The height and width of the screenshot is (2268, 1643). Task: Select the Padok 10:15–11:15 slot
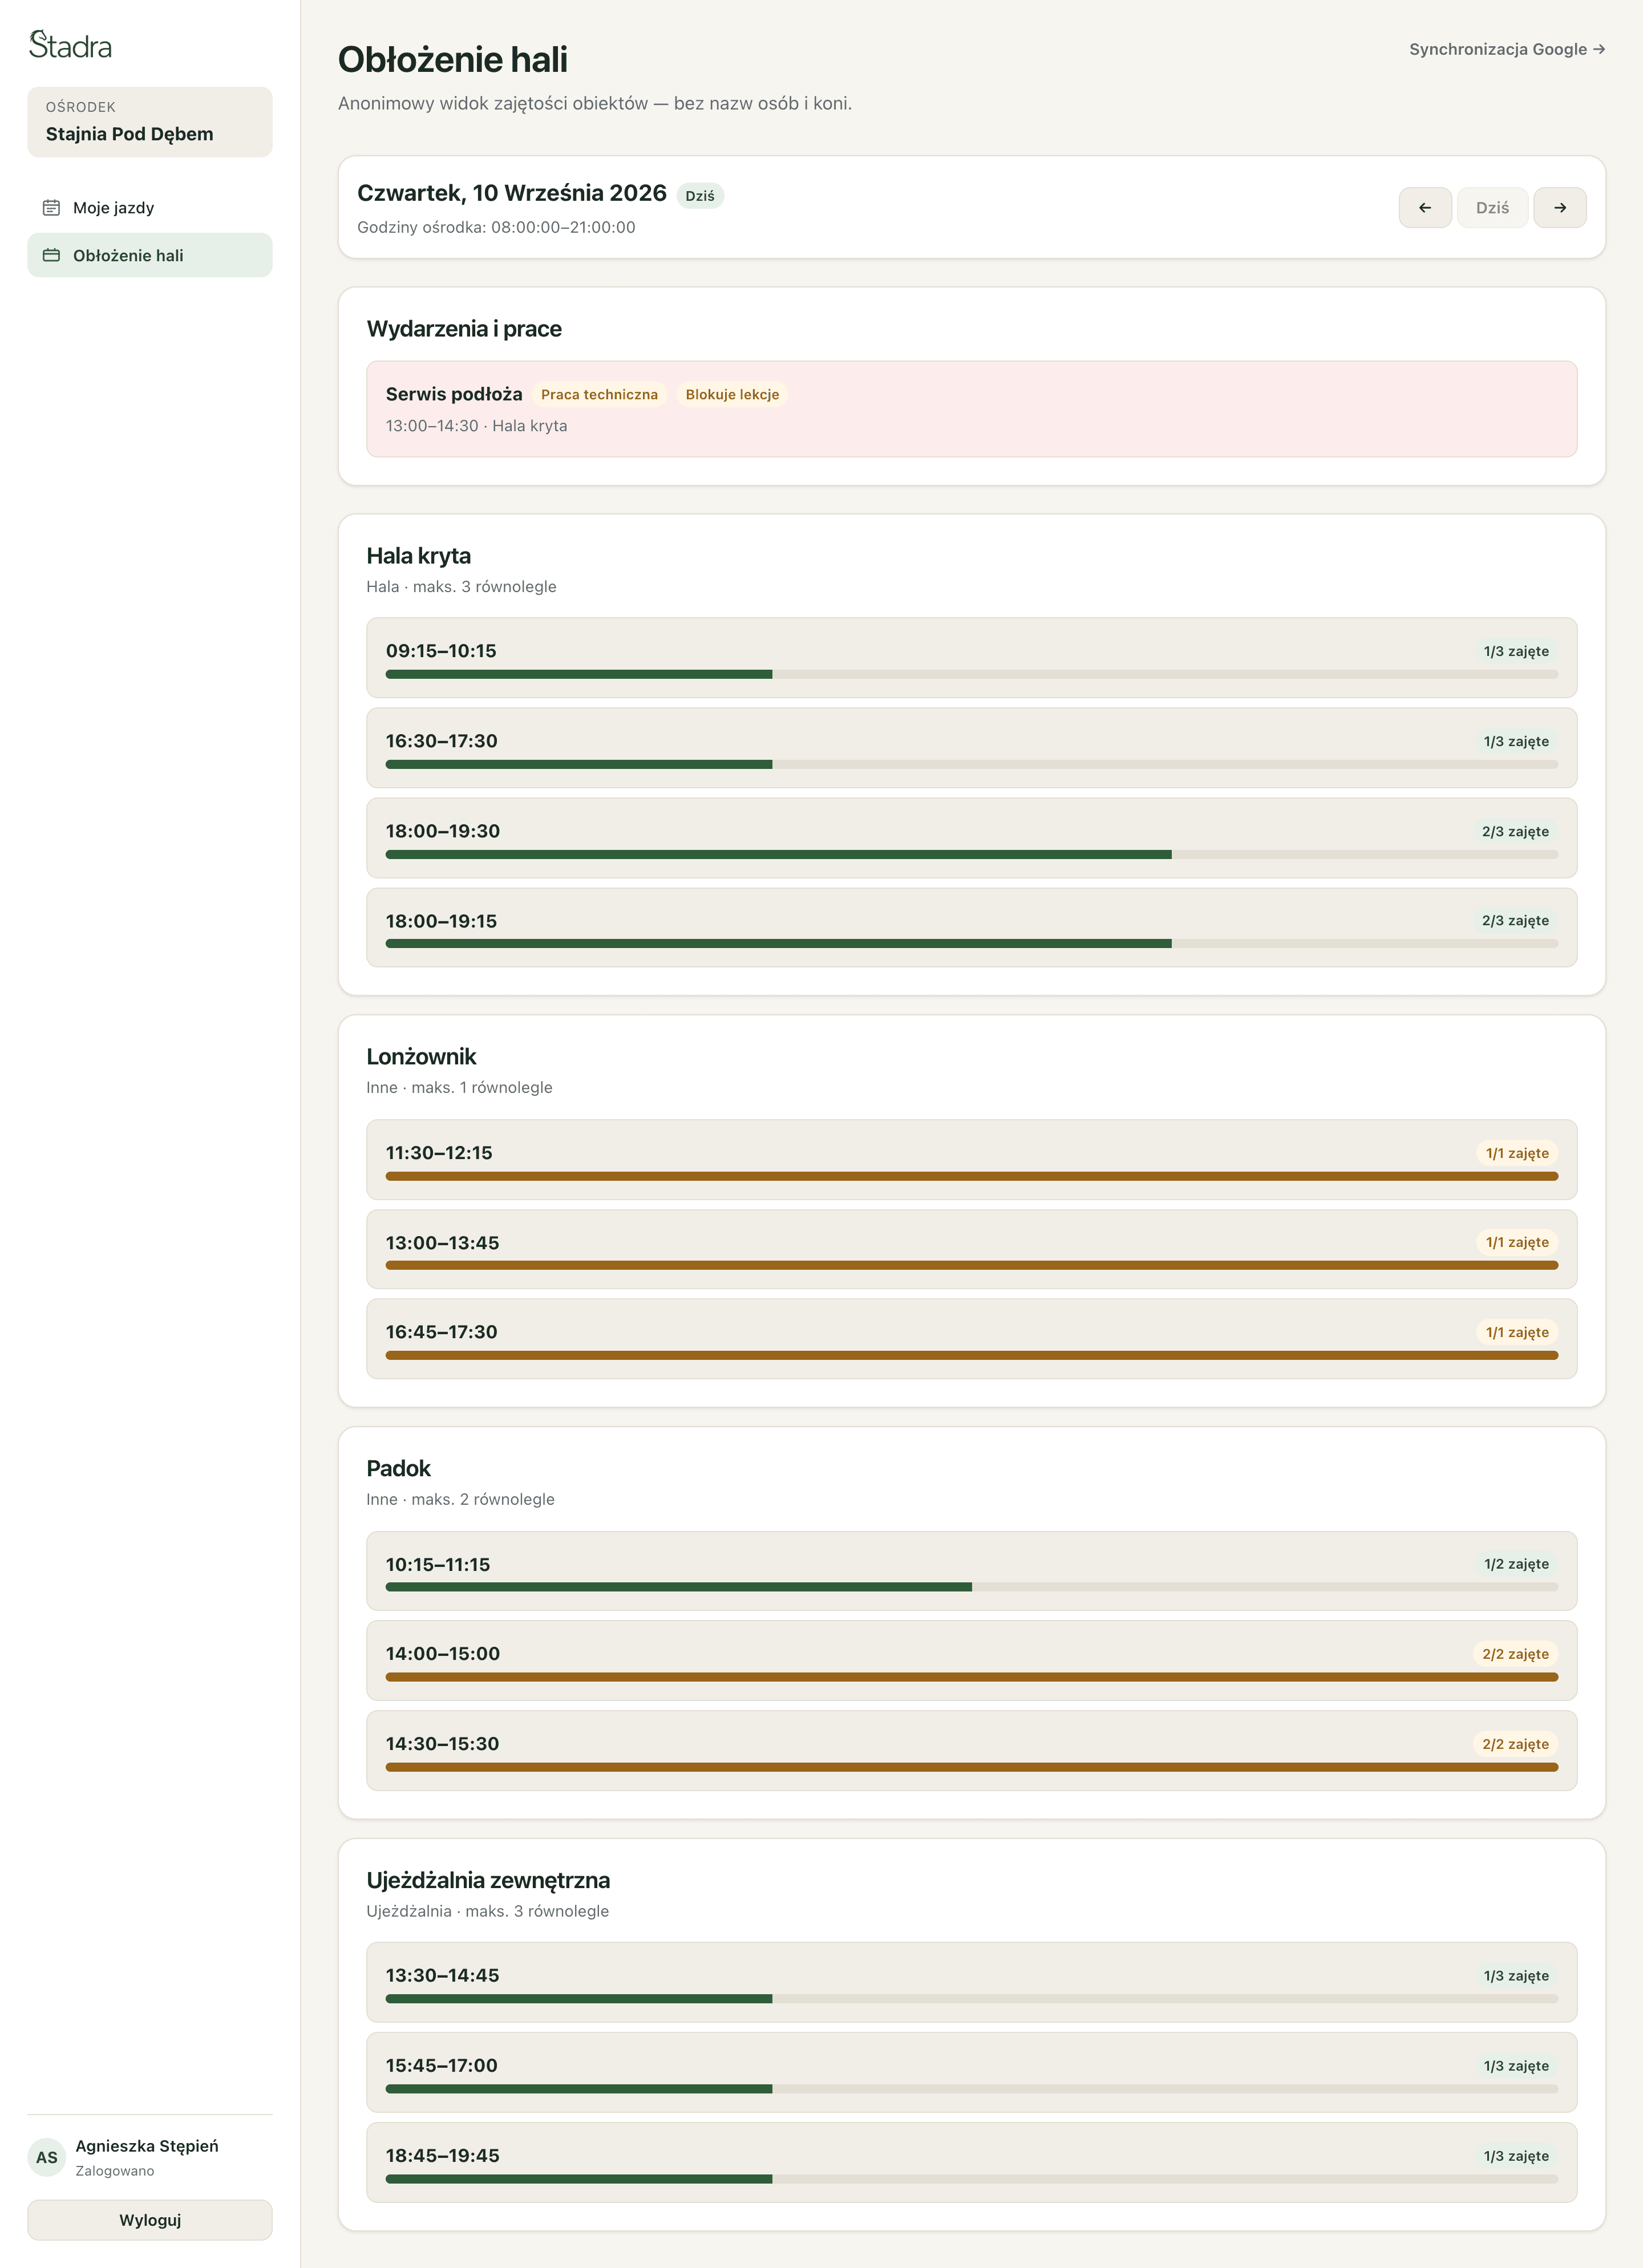tap(972, 1571)
